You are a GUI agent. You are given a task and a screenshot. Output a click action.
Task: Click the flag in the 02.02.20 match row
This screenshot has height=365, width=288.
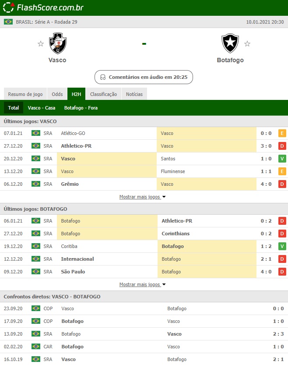pos(36,346)
